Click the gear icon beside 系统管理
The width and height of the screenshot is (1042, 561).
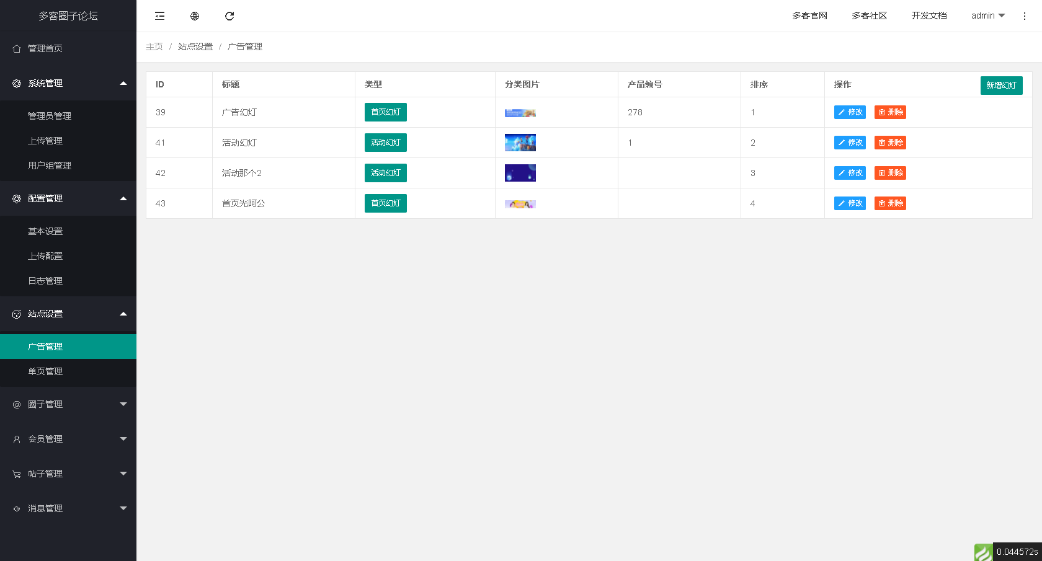(17, 83)
